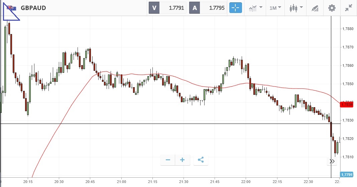Collapse chart with the shrink arrows icon
The width and height of the screenshot is (357, 187).
click(x=348, y=8)
